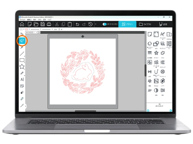Screen dimensions: 193x144
Task: Toggle the スターターモード switch
Action: [x=105, y=24]
